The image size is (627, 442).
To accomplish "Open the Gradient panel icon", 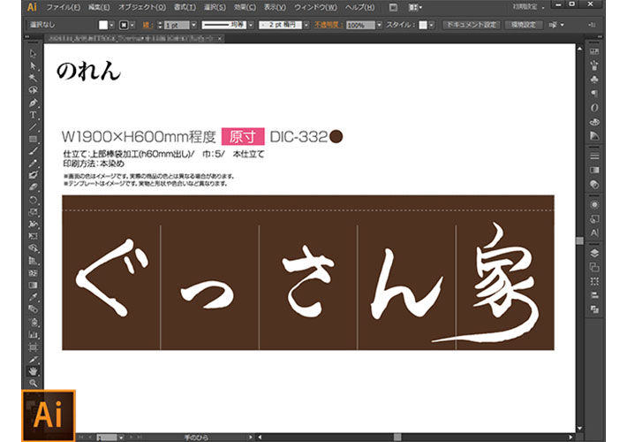I will 594,170.
